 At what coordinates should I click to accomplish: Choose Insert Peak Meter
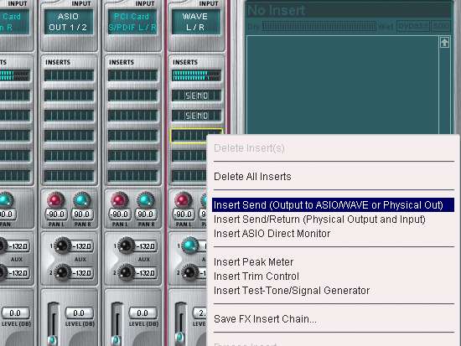(253, 262)
